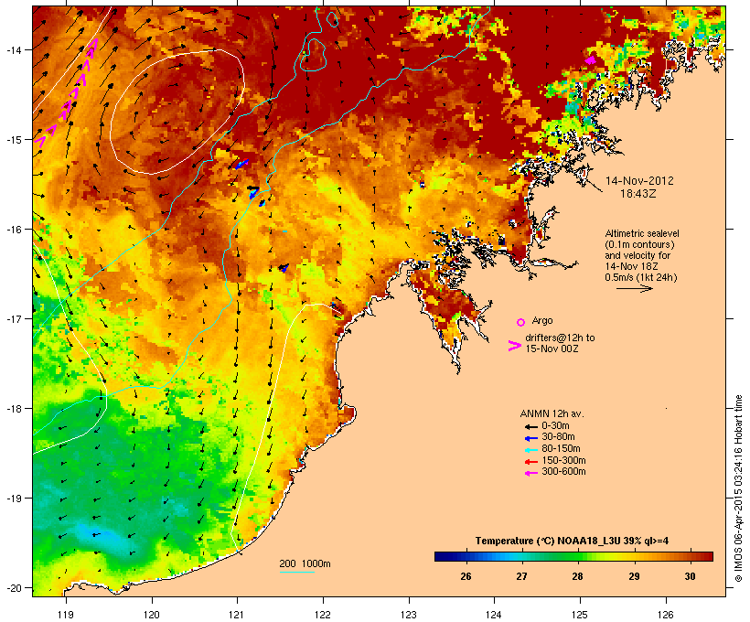
Task: Click the green 28 degree colorbar section
Action: tap(578, 556)
